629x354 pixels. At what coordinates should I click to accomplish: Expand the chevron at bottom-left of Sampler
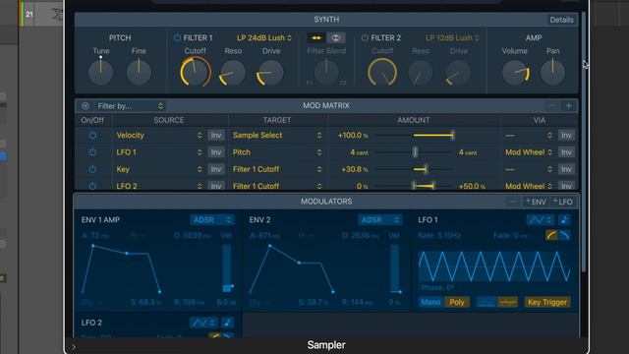pyautogui.click(x=74, y=347)
